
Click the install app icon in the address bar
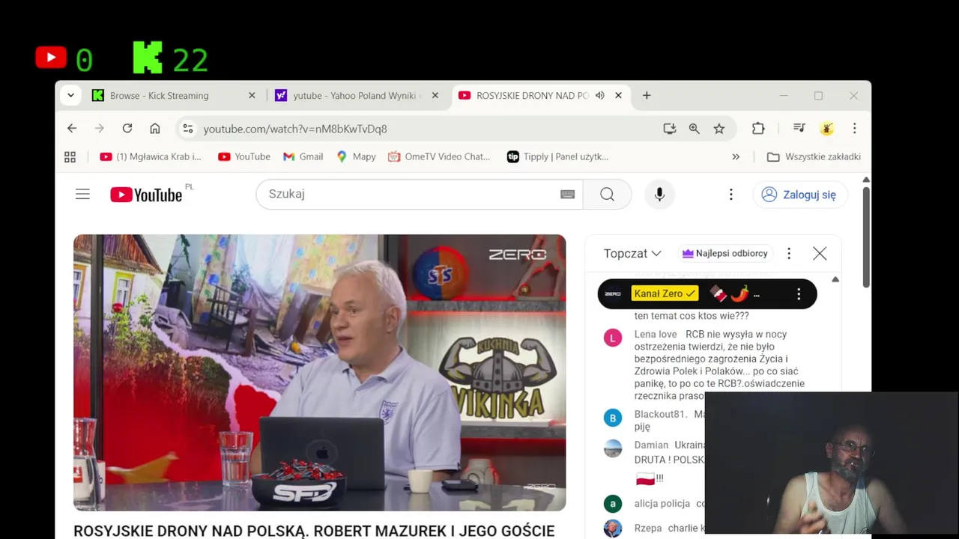670,129
